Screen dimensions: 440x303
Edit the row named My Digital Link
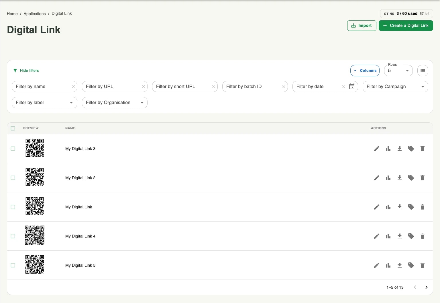point(377,207)
